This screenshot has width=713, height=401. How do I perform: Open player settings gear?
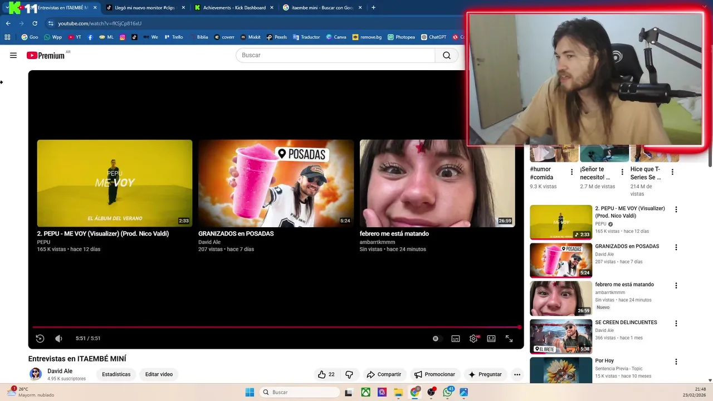pyautogui.click(x=473, y=338)
